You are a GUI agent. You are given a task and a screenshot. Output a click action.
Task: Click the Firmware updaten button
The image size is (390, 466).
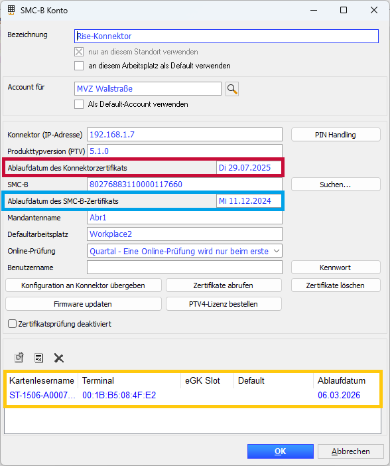pyautogui.click(x=83, y=304)
